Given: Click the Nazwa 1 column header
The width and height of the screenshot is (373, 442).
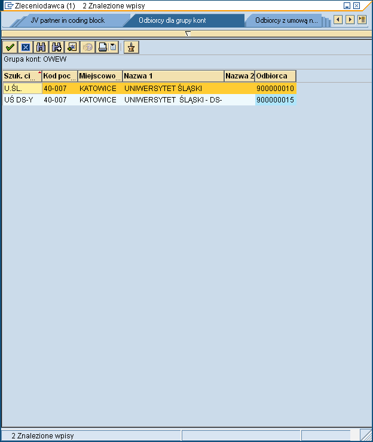Looking at the screenshot, I should pyautogui.click(x=173, y=76).
